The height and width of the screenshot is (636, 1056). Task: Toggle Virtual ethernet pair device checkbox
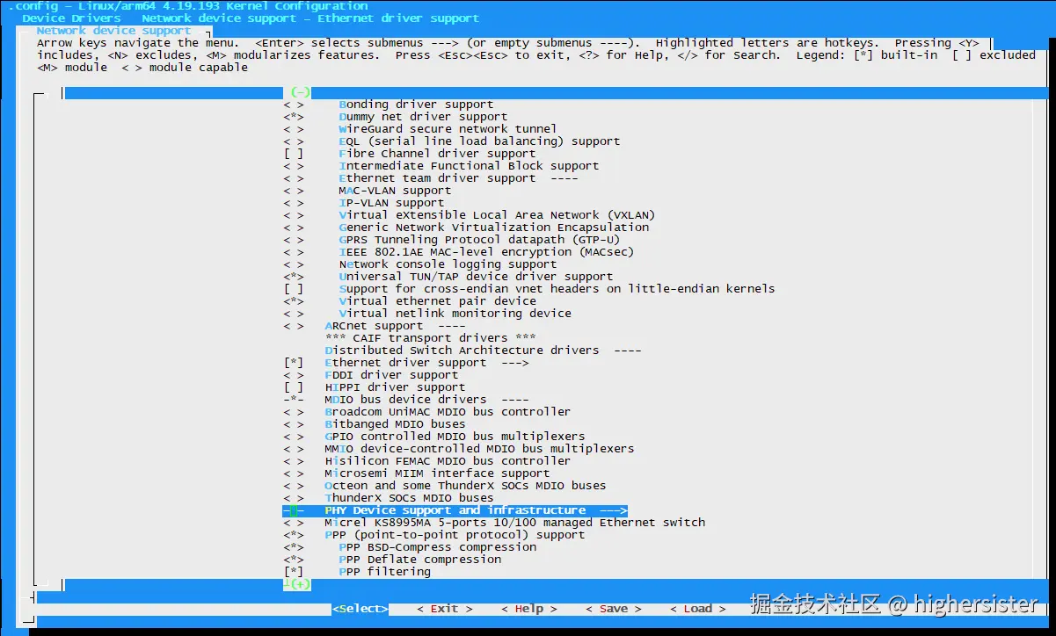294,301
